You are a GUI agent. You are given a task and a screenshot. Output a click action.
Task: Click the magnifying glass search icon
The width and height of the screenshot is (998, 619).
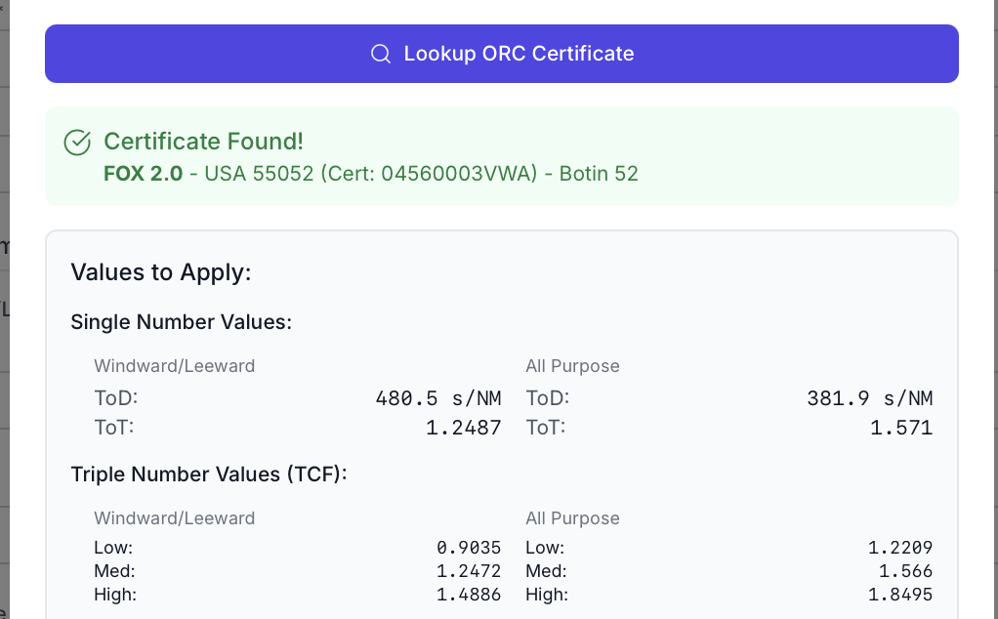(x=380, y=54)
